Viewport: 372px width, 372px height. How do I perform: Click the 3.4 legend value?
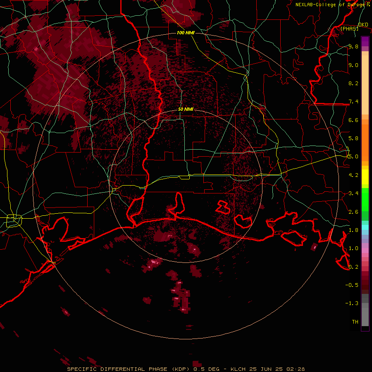coord(353,193)
